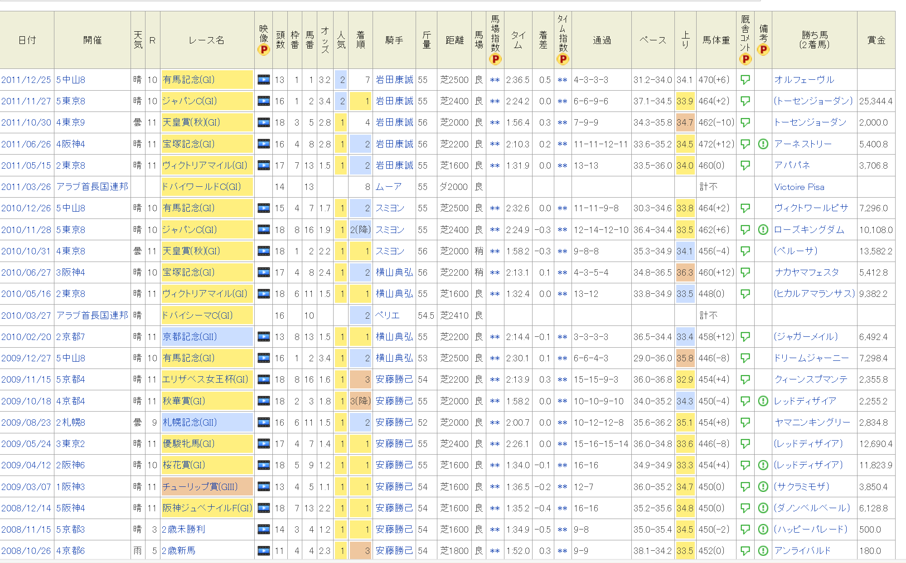Click P icon under 馬場指数 header
This screenshot has height=563, width=906.
click(495, 59)
